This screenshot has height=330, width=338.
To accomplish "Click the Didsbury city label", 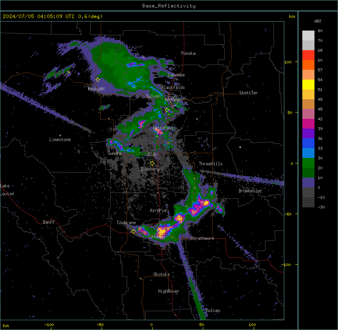I will (x=150, y=169).
